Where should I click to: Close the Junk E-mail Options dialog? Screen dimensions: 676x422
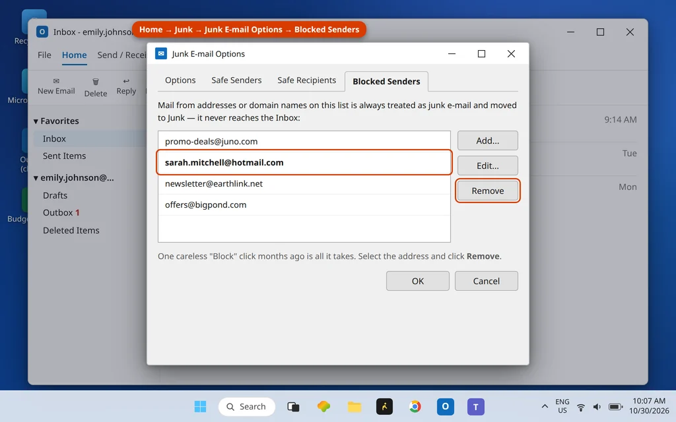pos(511,53)
